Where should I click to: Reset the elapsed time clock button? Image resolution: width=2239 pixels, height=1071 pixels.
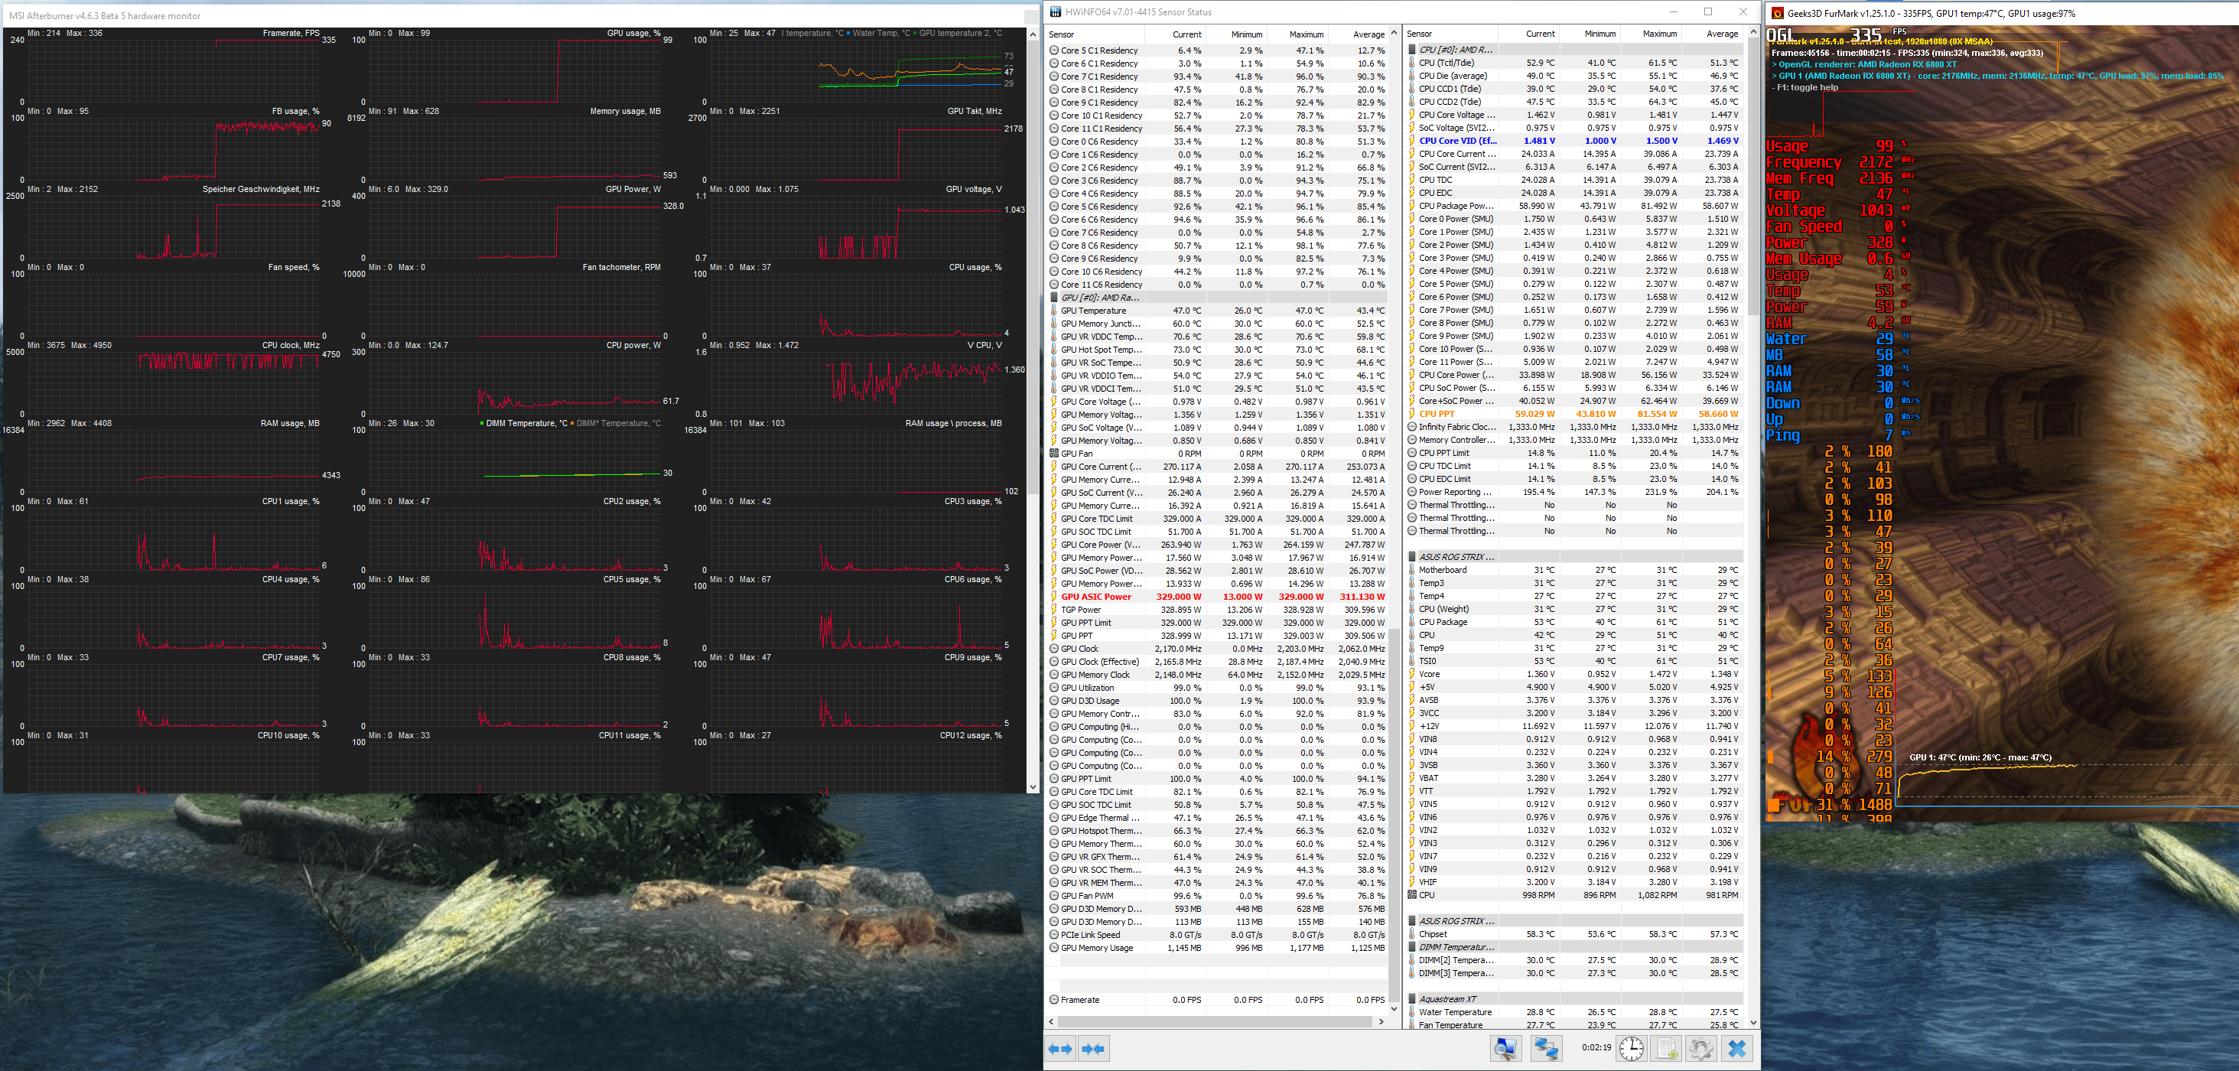[x=1632, y=1050]
